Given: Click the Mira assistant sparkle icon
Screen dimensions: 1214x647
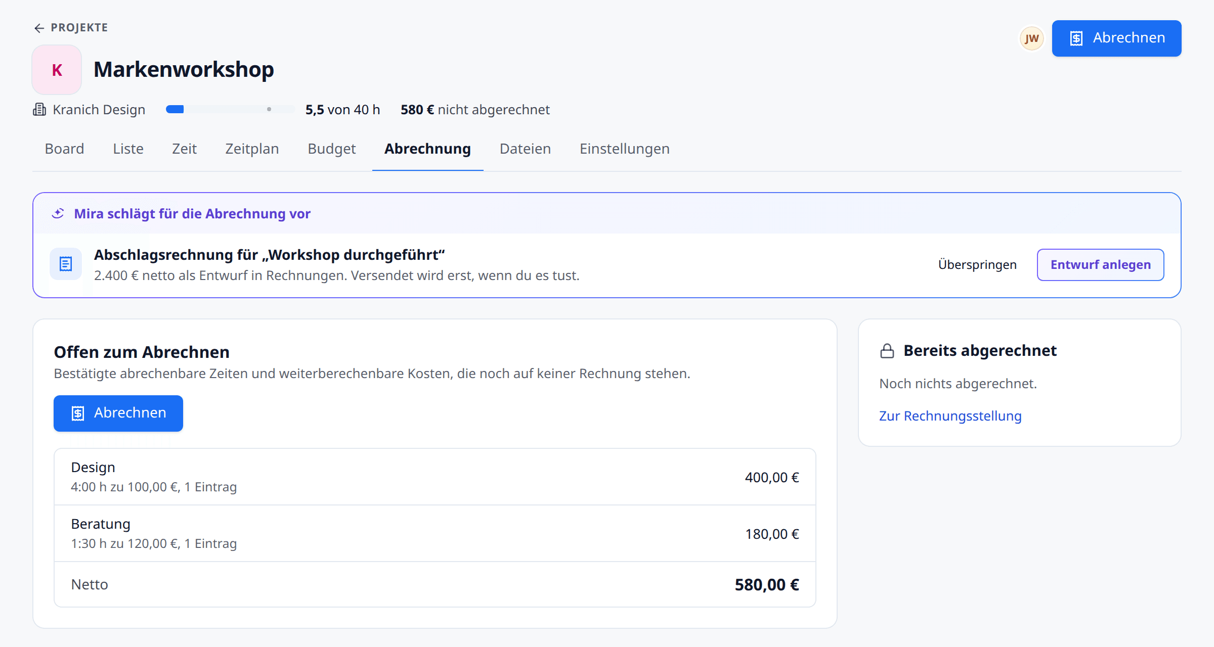Looking at the screenshot, I should (58, 214).
